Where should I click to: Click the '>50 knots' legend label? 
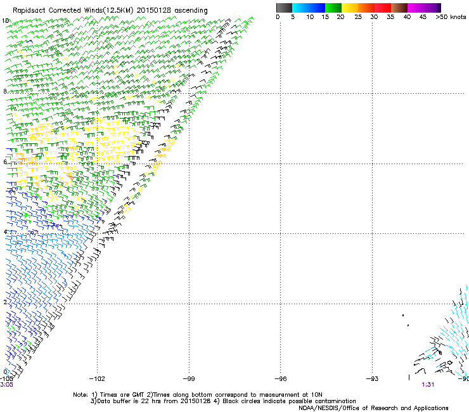(451, 17)
